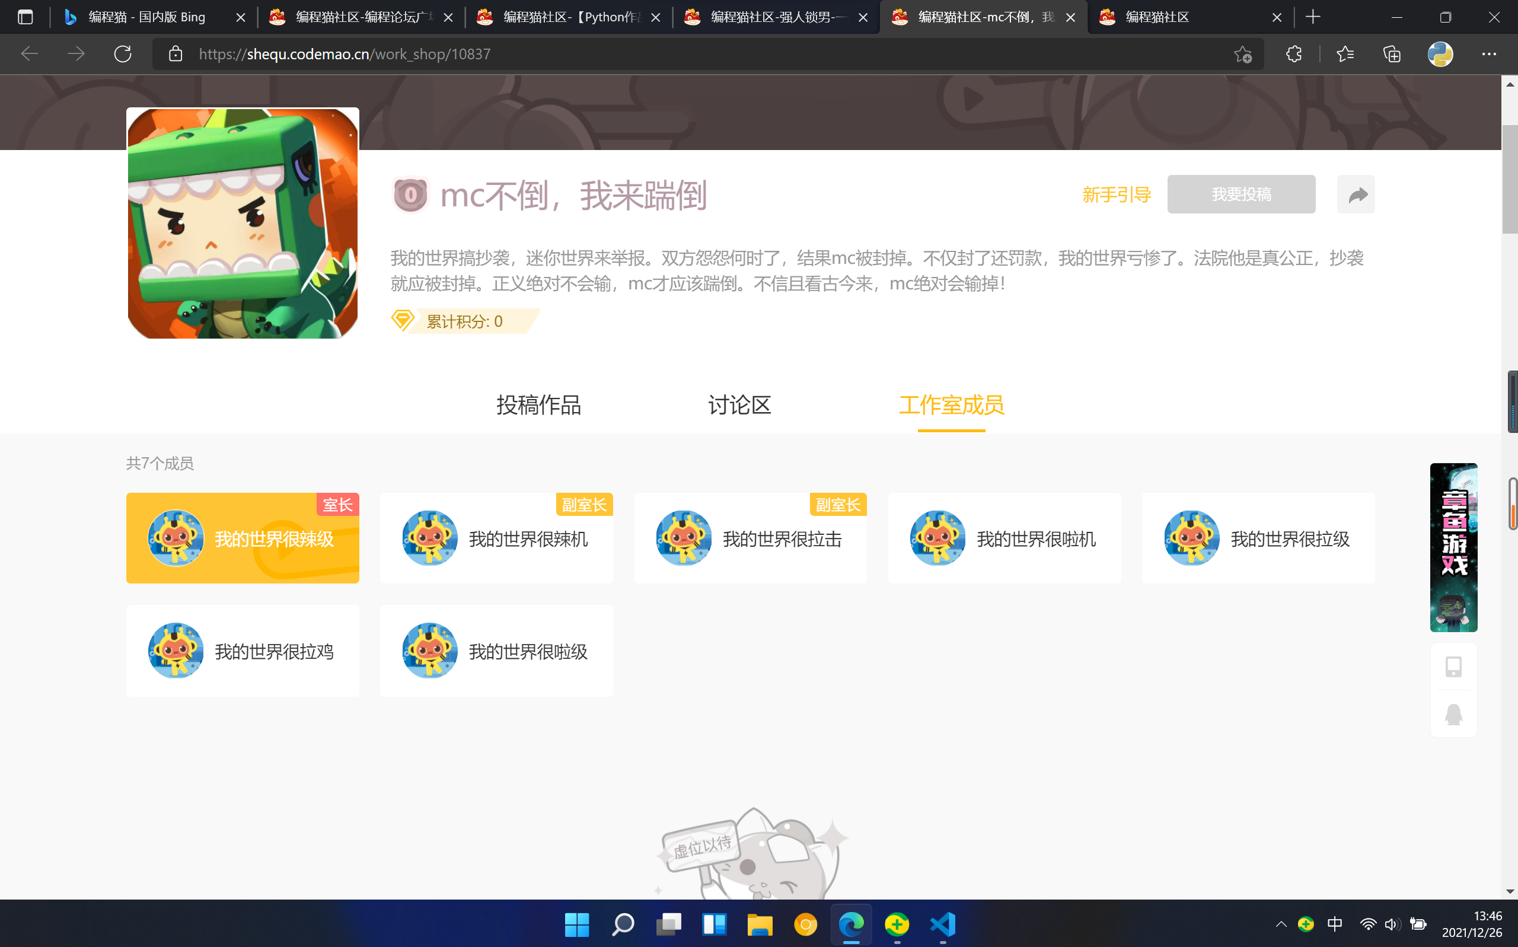This screenshot has width=1518, height=947.
Task: Click the 累计积分: 0 label
Action: click(x=464, y=321)
